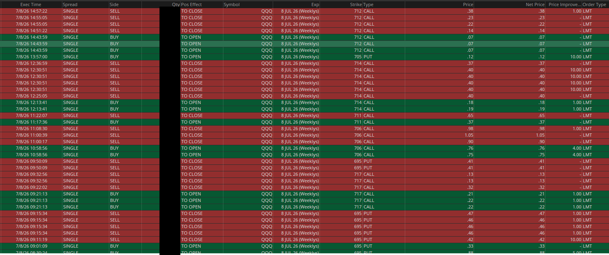This screenshot has width=609, height=255.
Task: Select the 7/8/26 09:22:02 exec time cell
Action: (x=32, y=187)
